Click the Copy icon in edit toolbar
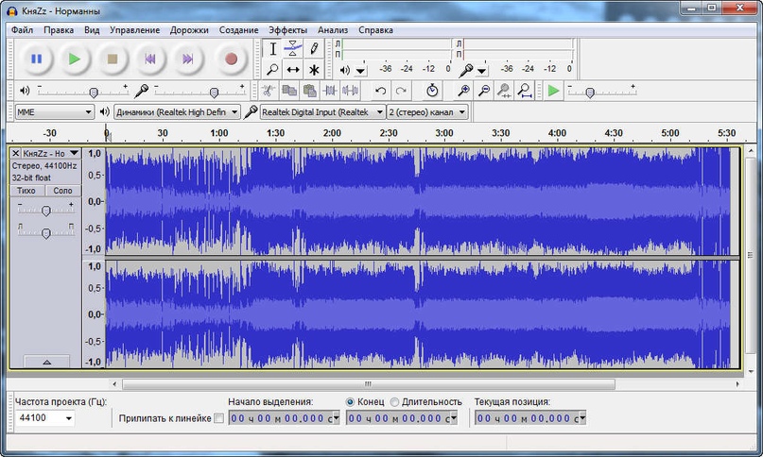 coord(289,91)
